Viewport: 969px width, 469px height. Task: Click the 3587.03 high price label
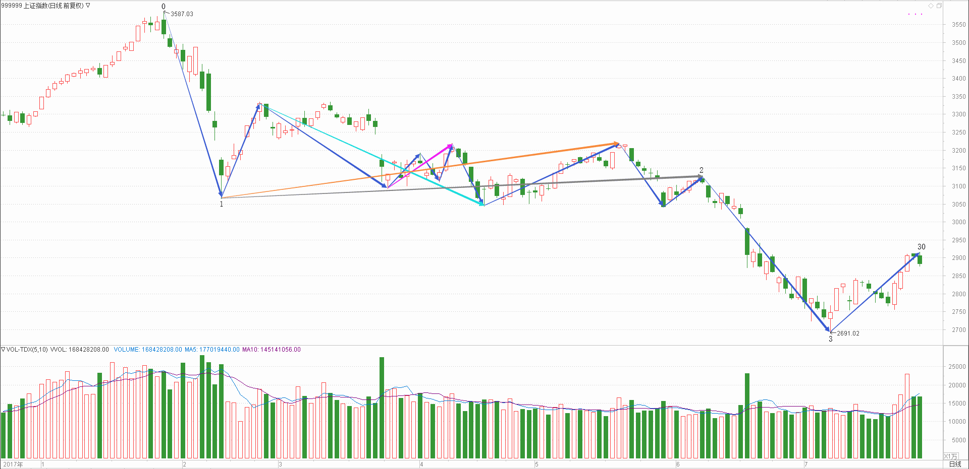[x=182, y=14]
